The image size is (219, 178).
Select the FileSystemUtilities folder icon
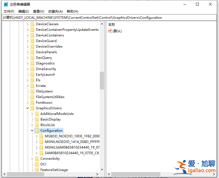pyautogui.click(x=32, y=97)
